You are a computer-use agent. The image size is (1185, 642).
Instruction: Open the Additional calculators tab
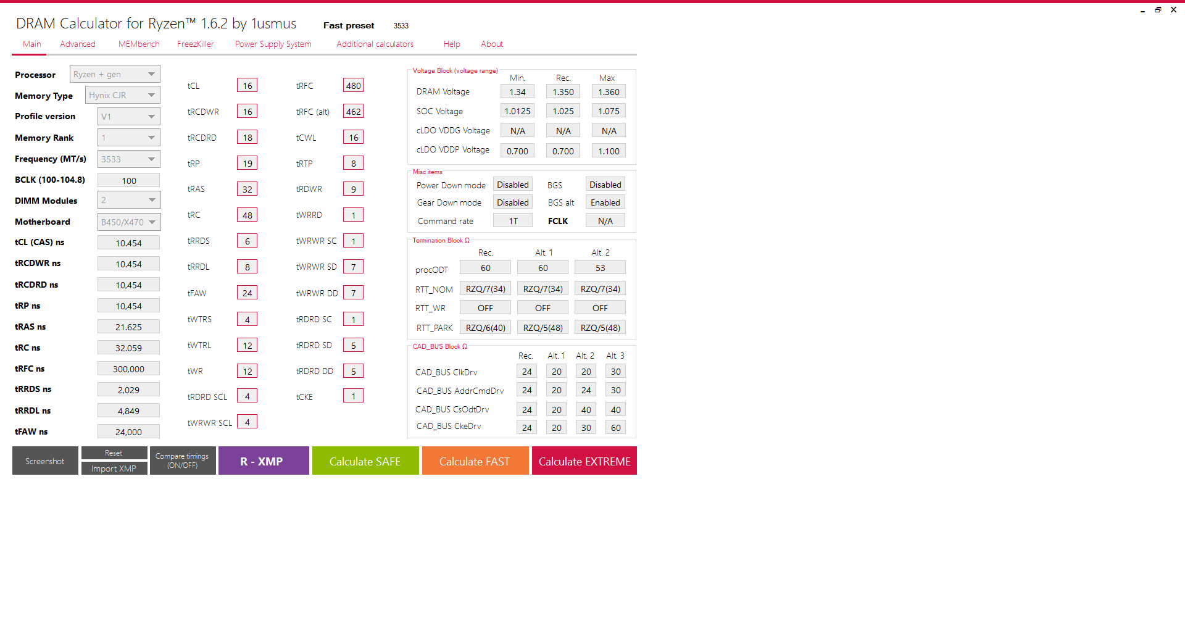tap(375, 44)
